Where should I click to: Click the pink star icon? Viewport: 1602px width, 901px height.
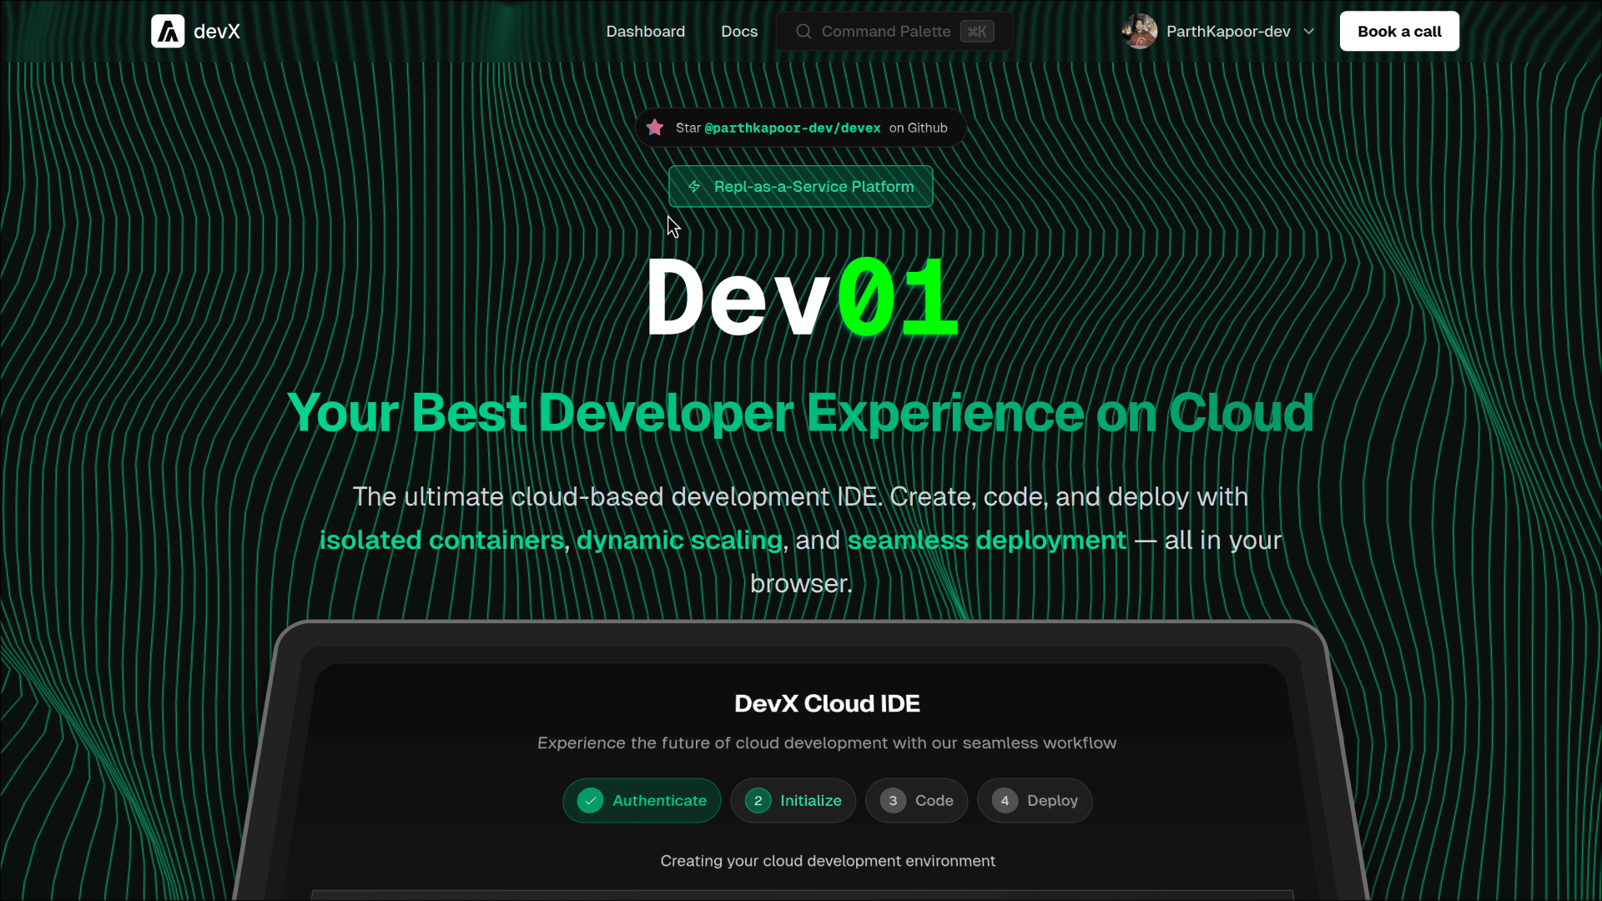click(x=655, y=128)
